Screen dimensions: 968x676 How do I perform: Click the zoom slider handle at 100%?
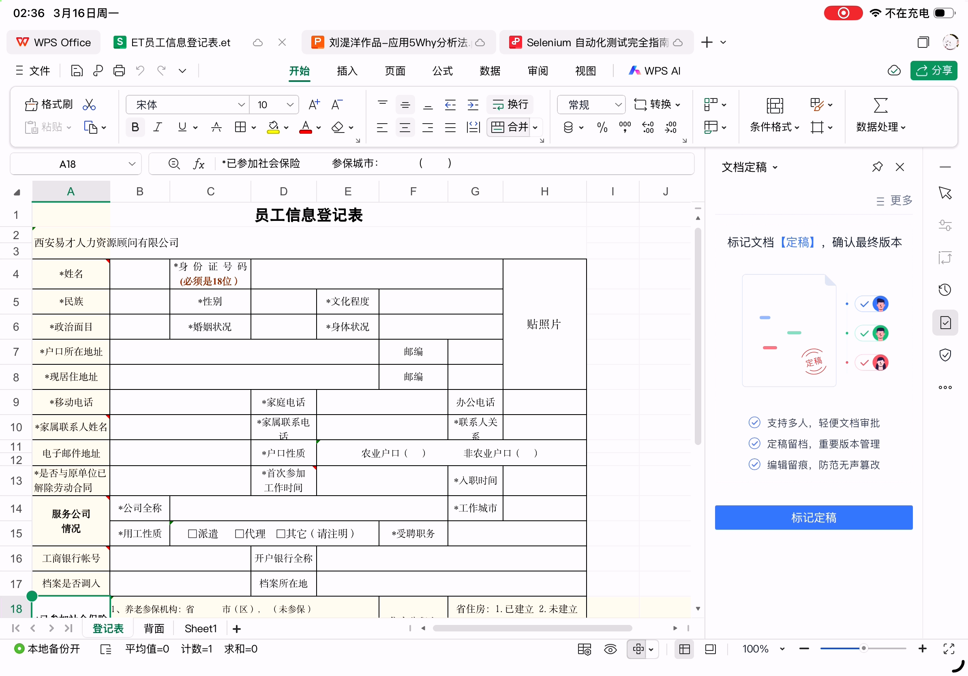pyautogui.click(x=863, y=648)
